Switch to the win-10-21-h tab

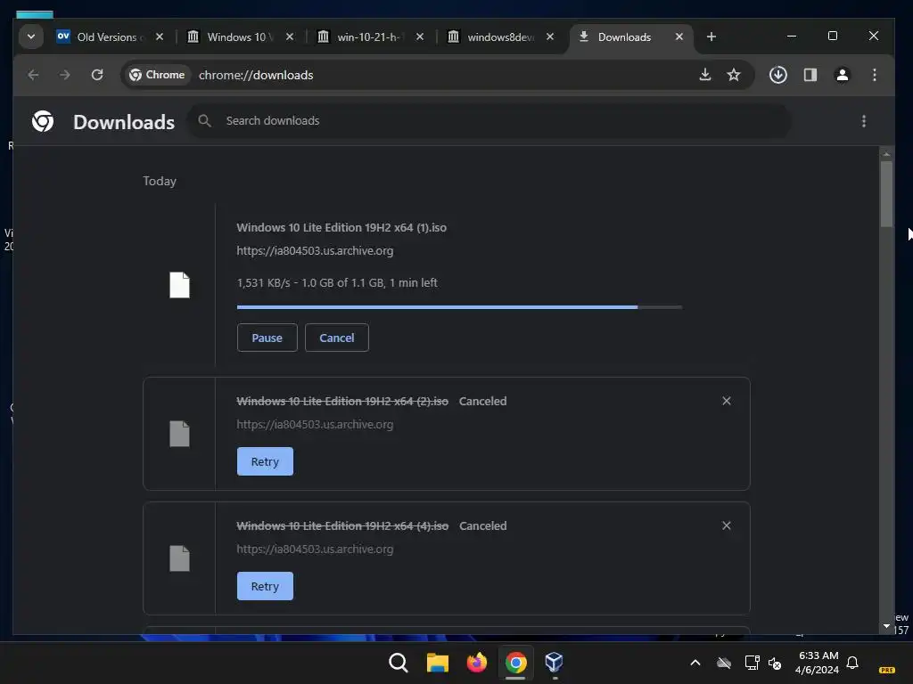[370, 37]
